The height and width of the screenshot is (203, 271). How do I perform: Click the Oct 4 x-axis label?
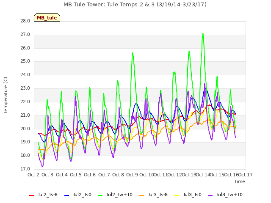[x=62, y=175]
